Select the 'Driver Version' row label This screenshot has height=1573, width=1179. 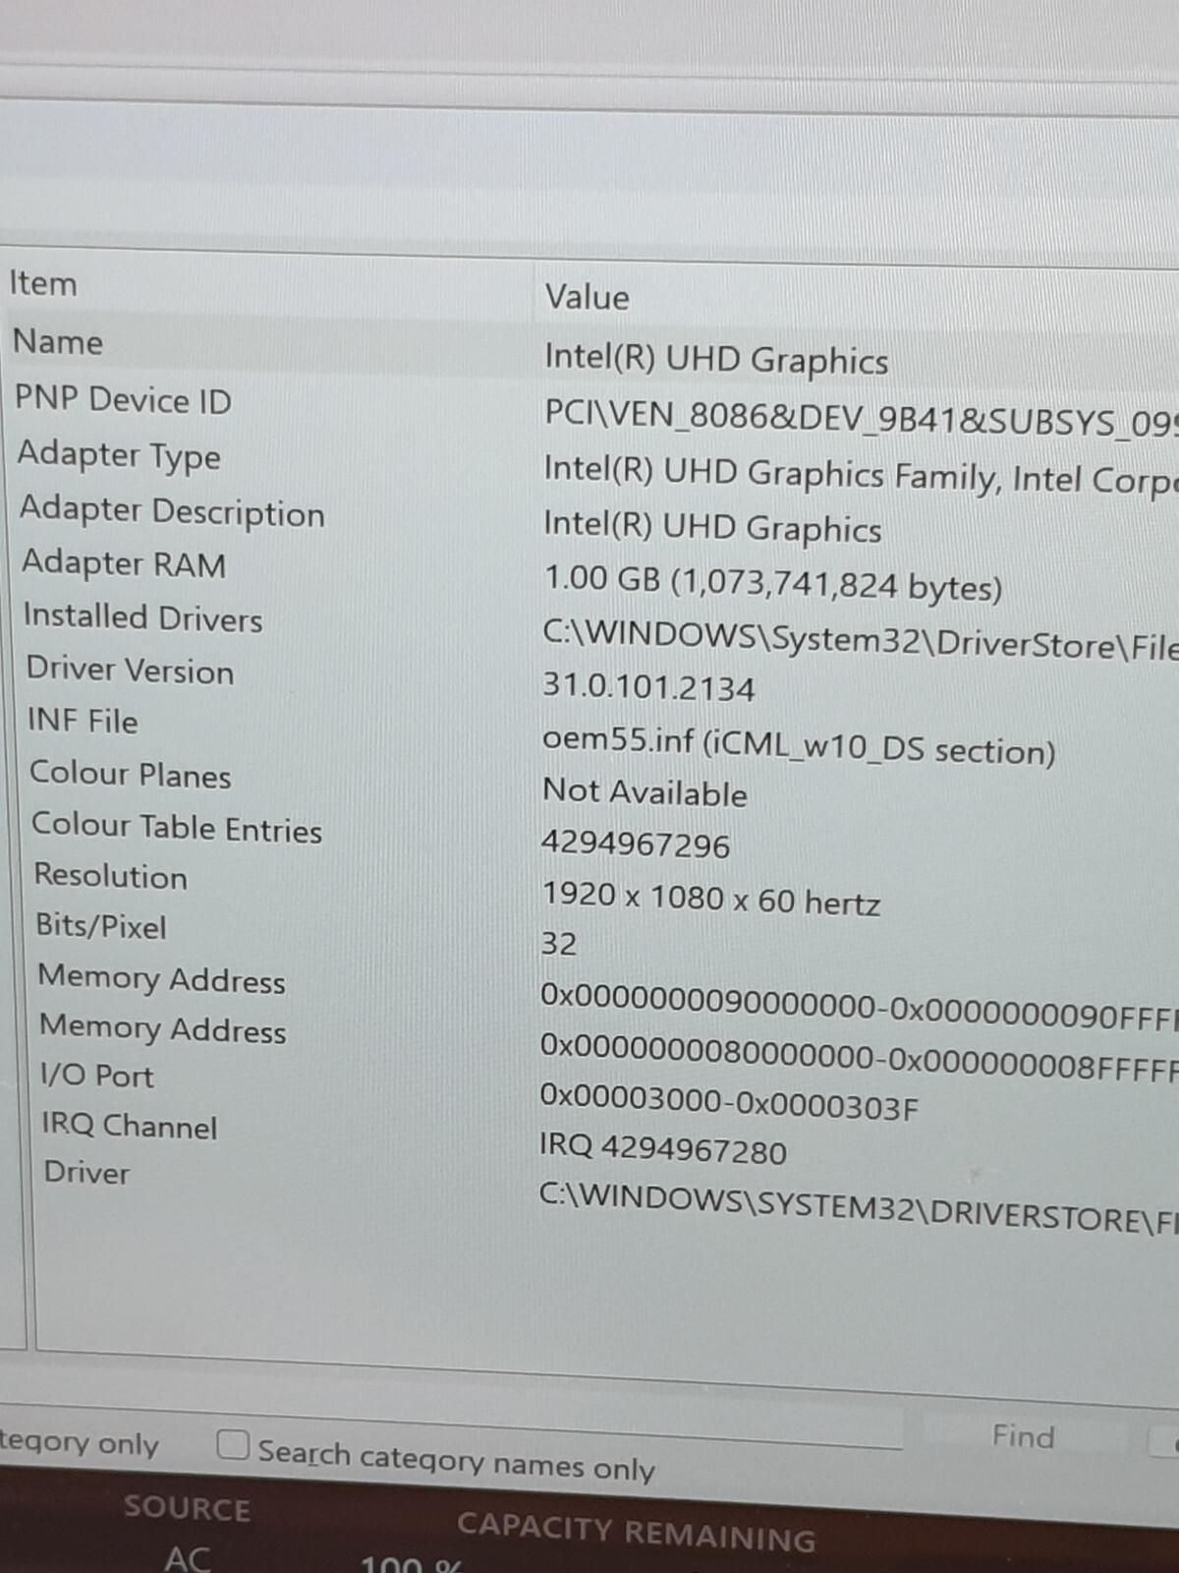[131, 670]
